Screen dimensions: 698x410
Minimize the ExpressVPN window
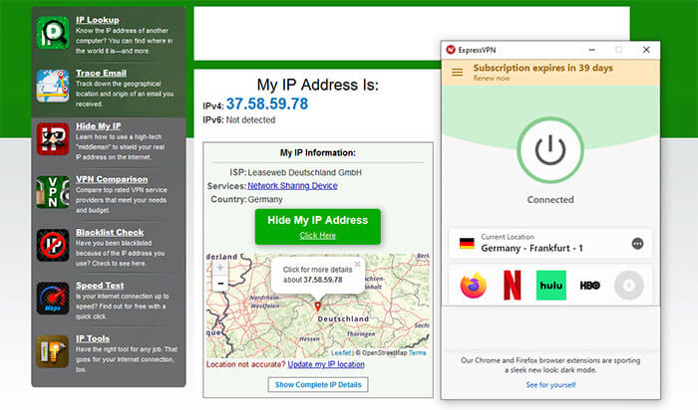pyautogui.click(x=591, y=50)
